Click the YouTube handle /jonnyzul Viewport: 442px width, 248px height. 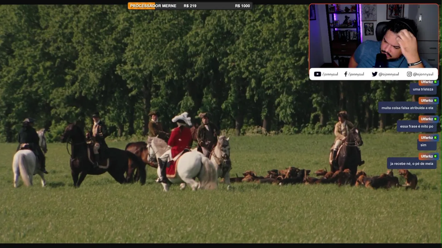click(330, 74)
